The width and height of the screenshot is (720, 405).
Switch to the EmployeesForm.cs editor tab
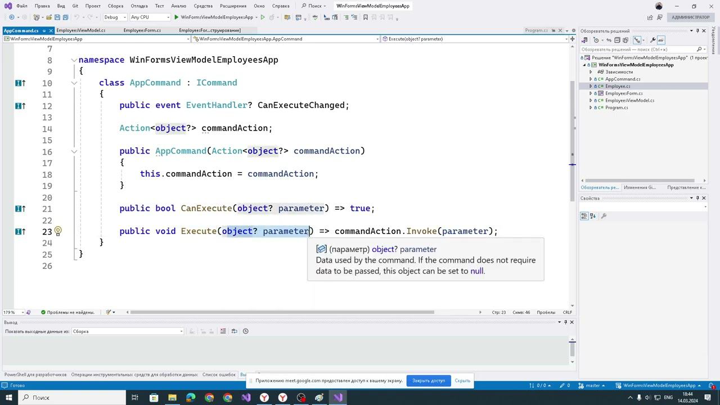coord(142,30)
